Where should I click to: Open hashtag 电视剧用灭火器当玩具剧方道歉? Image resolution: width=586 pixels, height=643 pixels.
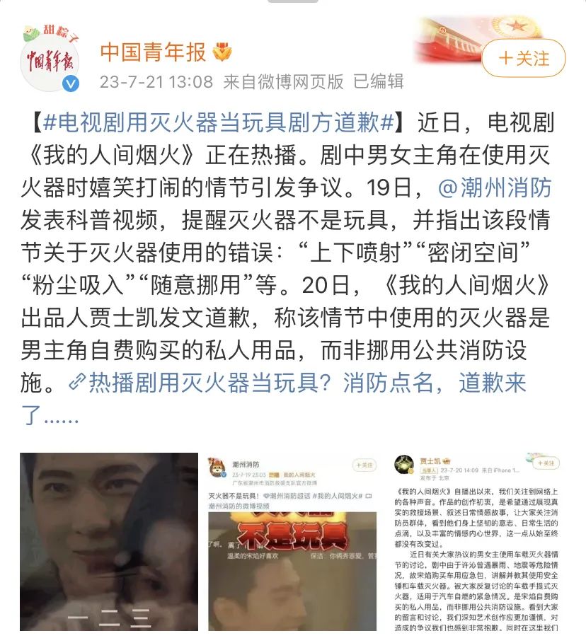[218, 122]
